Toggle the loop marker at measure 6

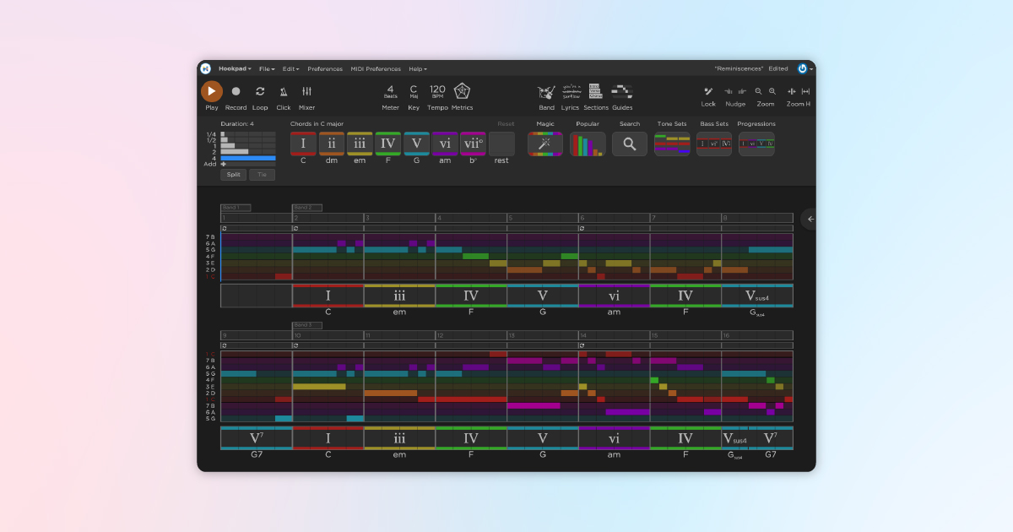(x=582, y=228)
